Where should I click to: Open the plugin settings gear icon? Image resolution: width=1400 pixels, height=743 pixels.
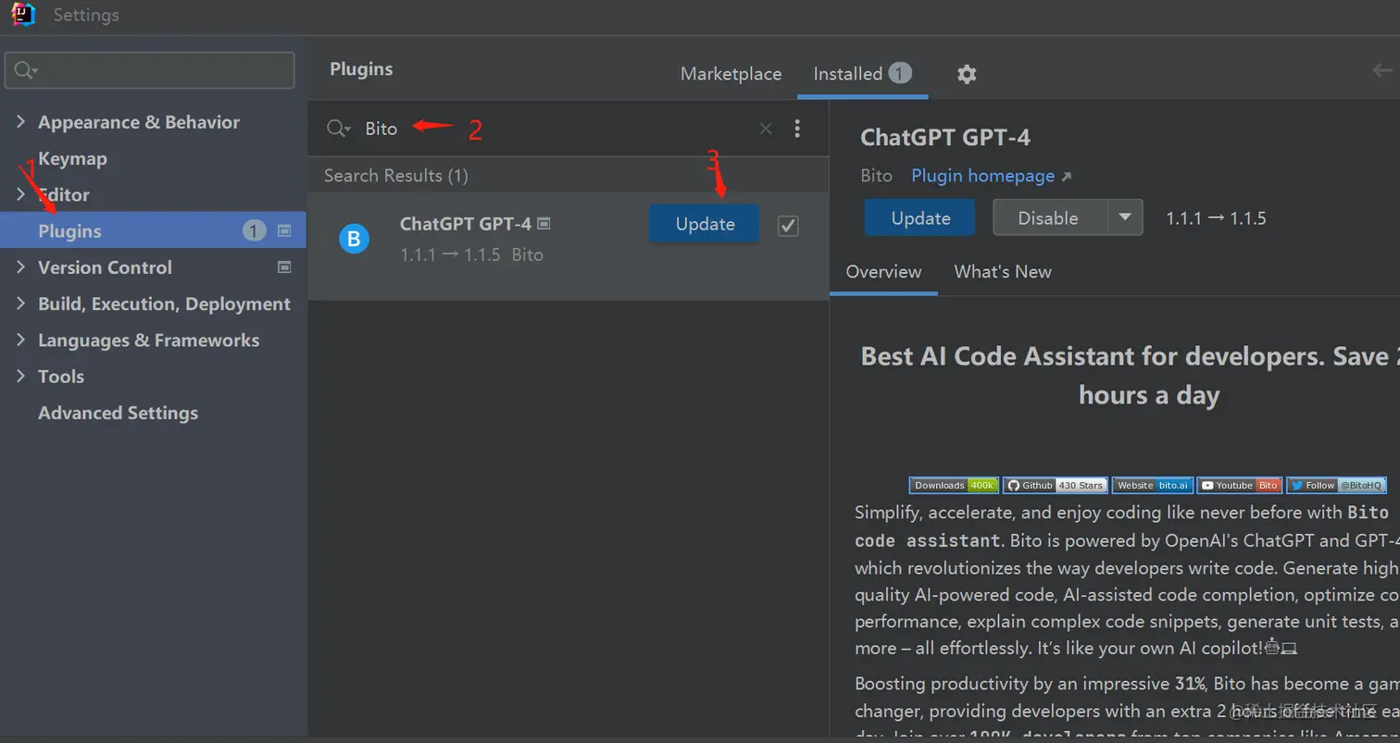click(967, 74)
